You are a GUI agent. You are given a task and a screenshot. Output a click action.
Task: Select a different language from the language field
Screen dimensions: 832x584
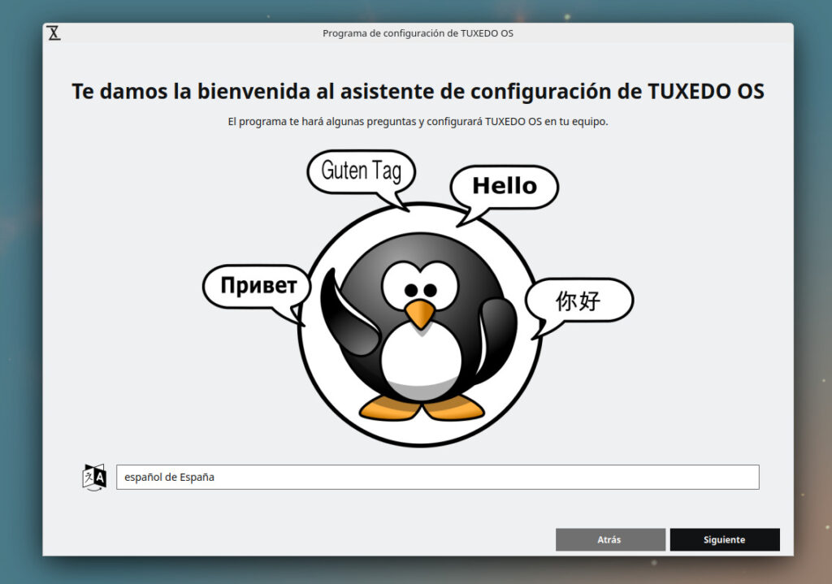click(x=437, y=477)
